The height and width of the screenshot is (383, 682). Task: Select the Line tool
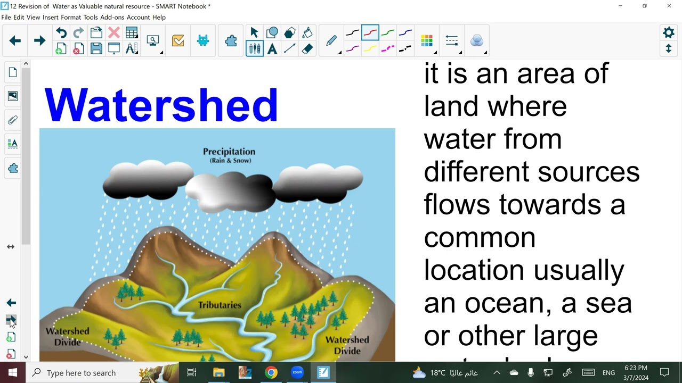(x=289, y=49)
